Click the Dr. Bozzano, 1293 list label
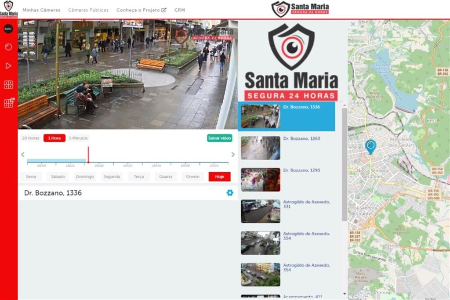450x300 pixels. coord(301,170)
